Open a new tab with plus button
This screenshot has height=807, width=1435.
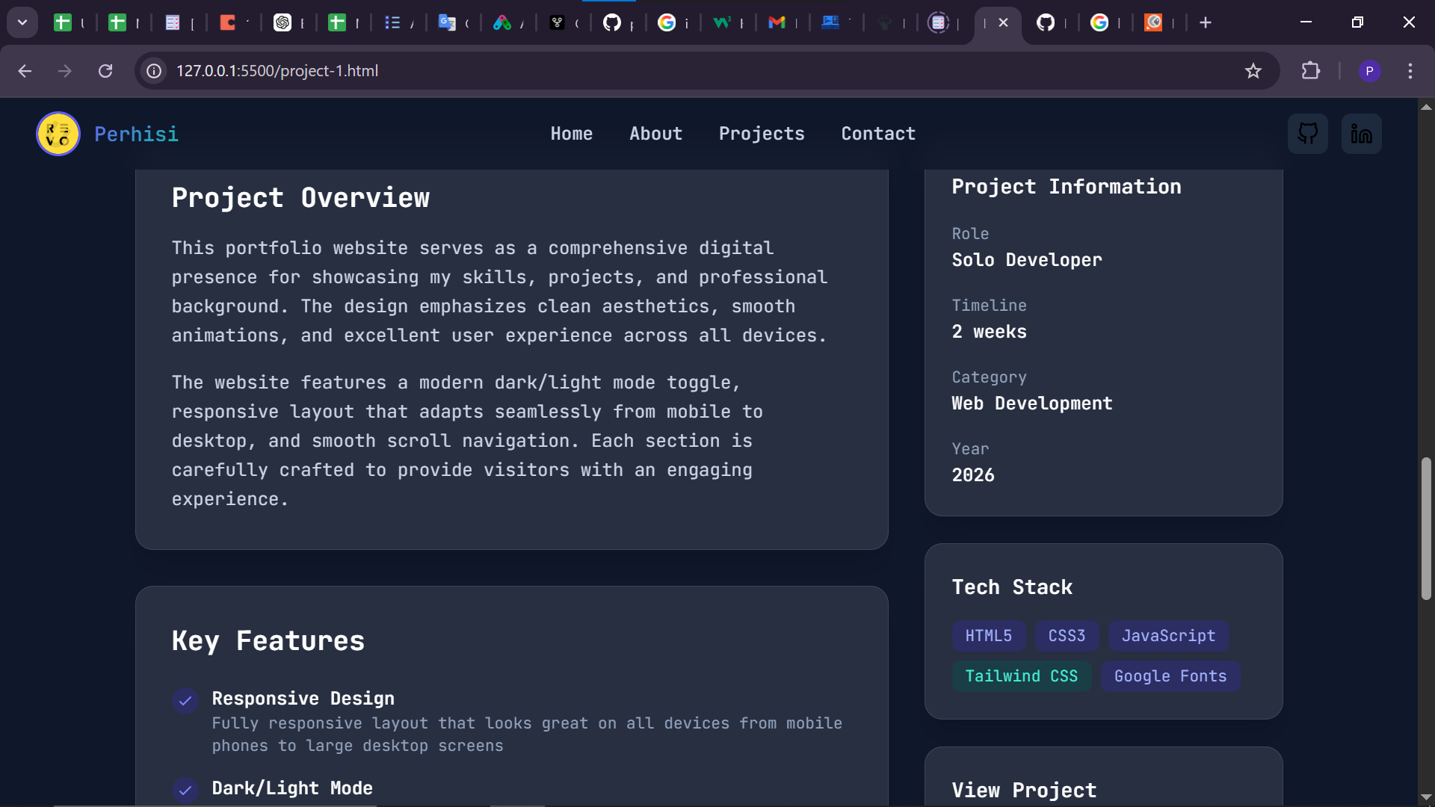[1205, 22]
